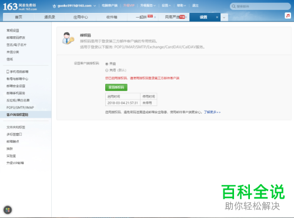294x218 pixels.
Task: Click the round floating icon at bottom left
Action: pyautogui.click(x=8, y=210)
